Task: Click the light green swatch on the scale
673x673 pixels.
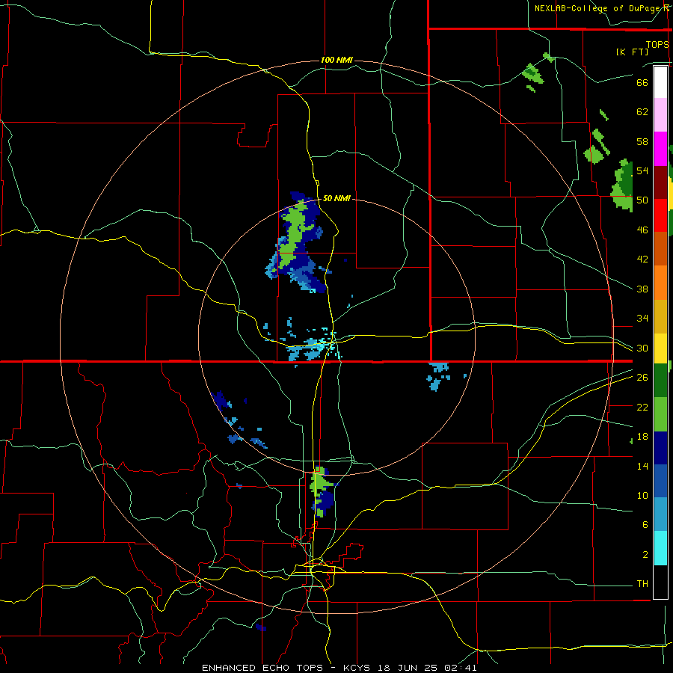Action: click(x=660, y=414)
